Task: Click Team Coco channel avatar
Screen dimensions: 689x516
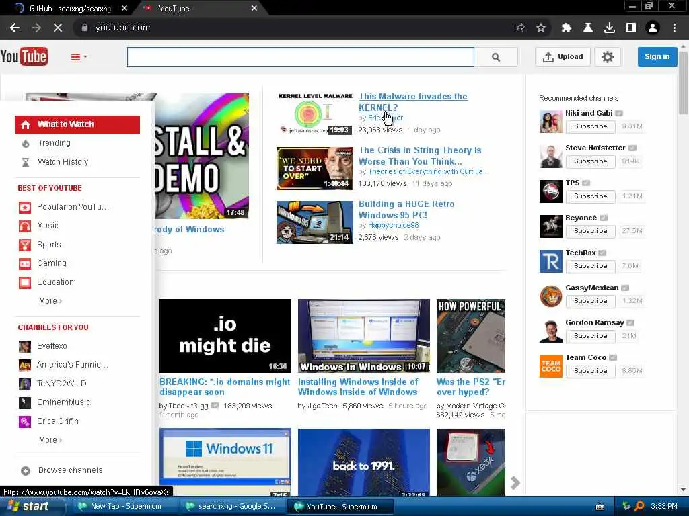Action: (x=550, y=366)
